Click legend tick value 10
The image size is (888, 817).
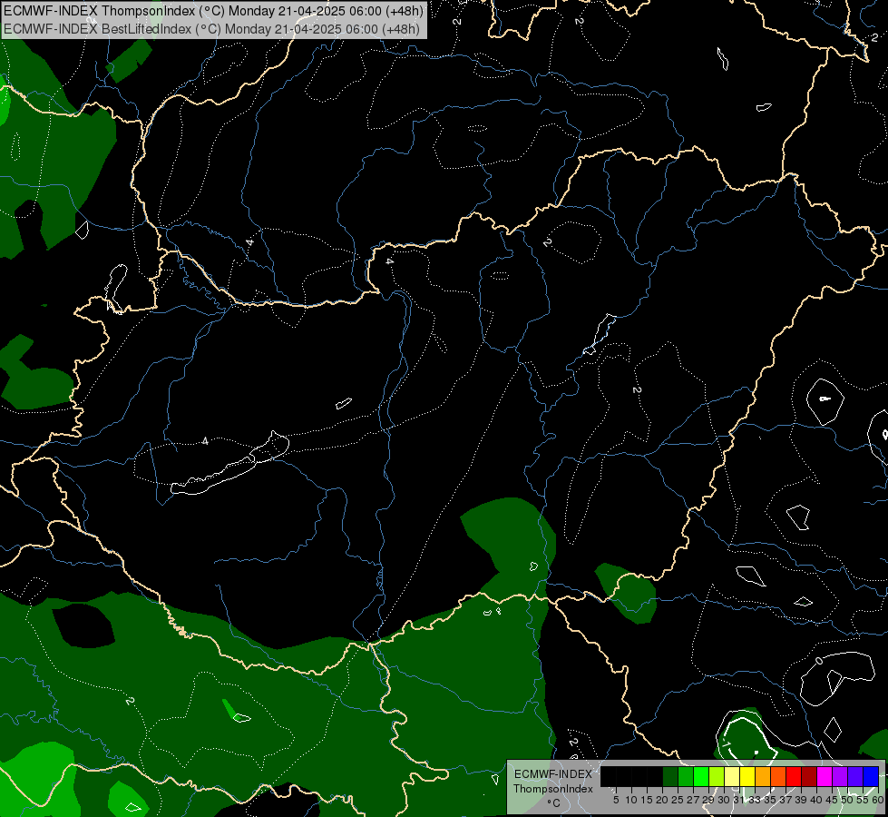coord(631,800)
